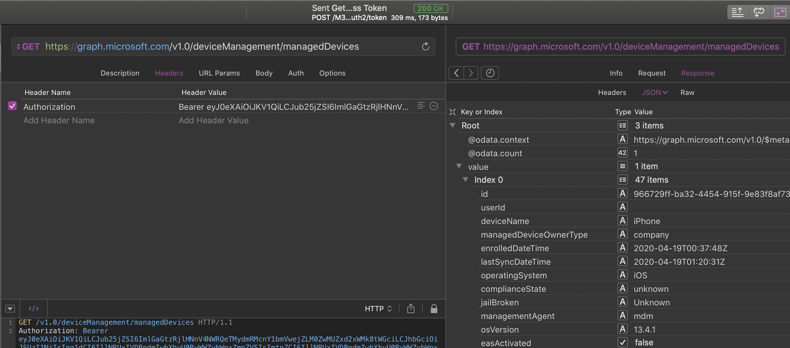
Task: Click the lock icon in bottom bar
Action: (x=434, y=309)
